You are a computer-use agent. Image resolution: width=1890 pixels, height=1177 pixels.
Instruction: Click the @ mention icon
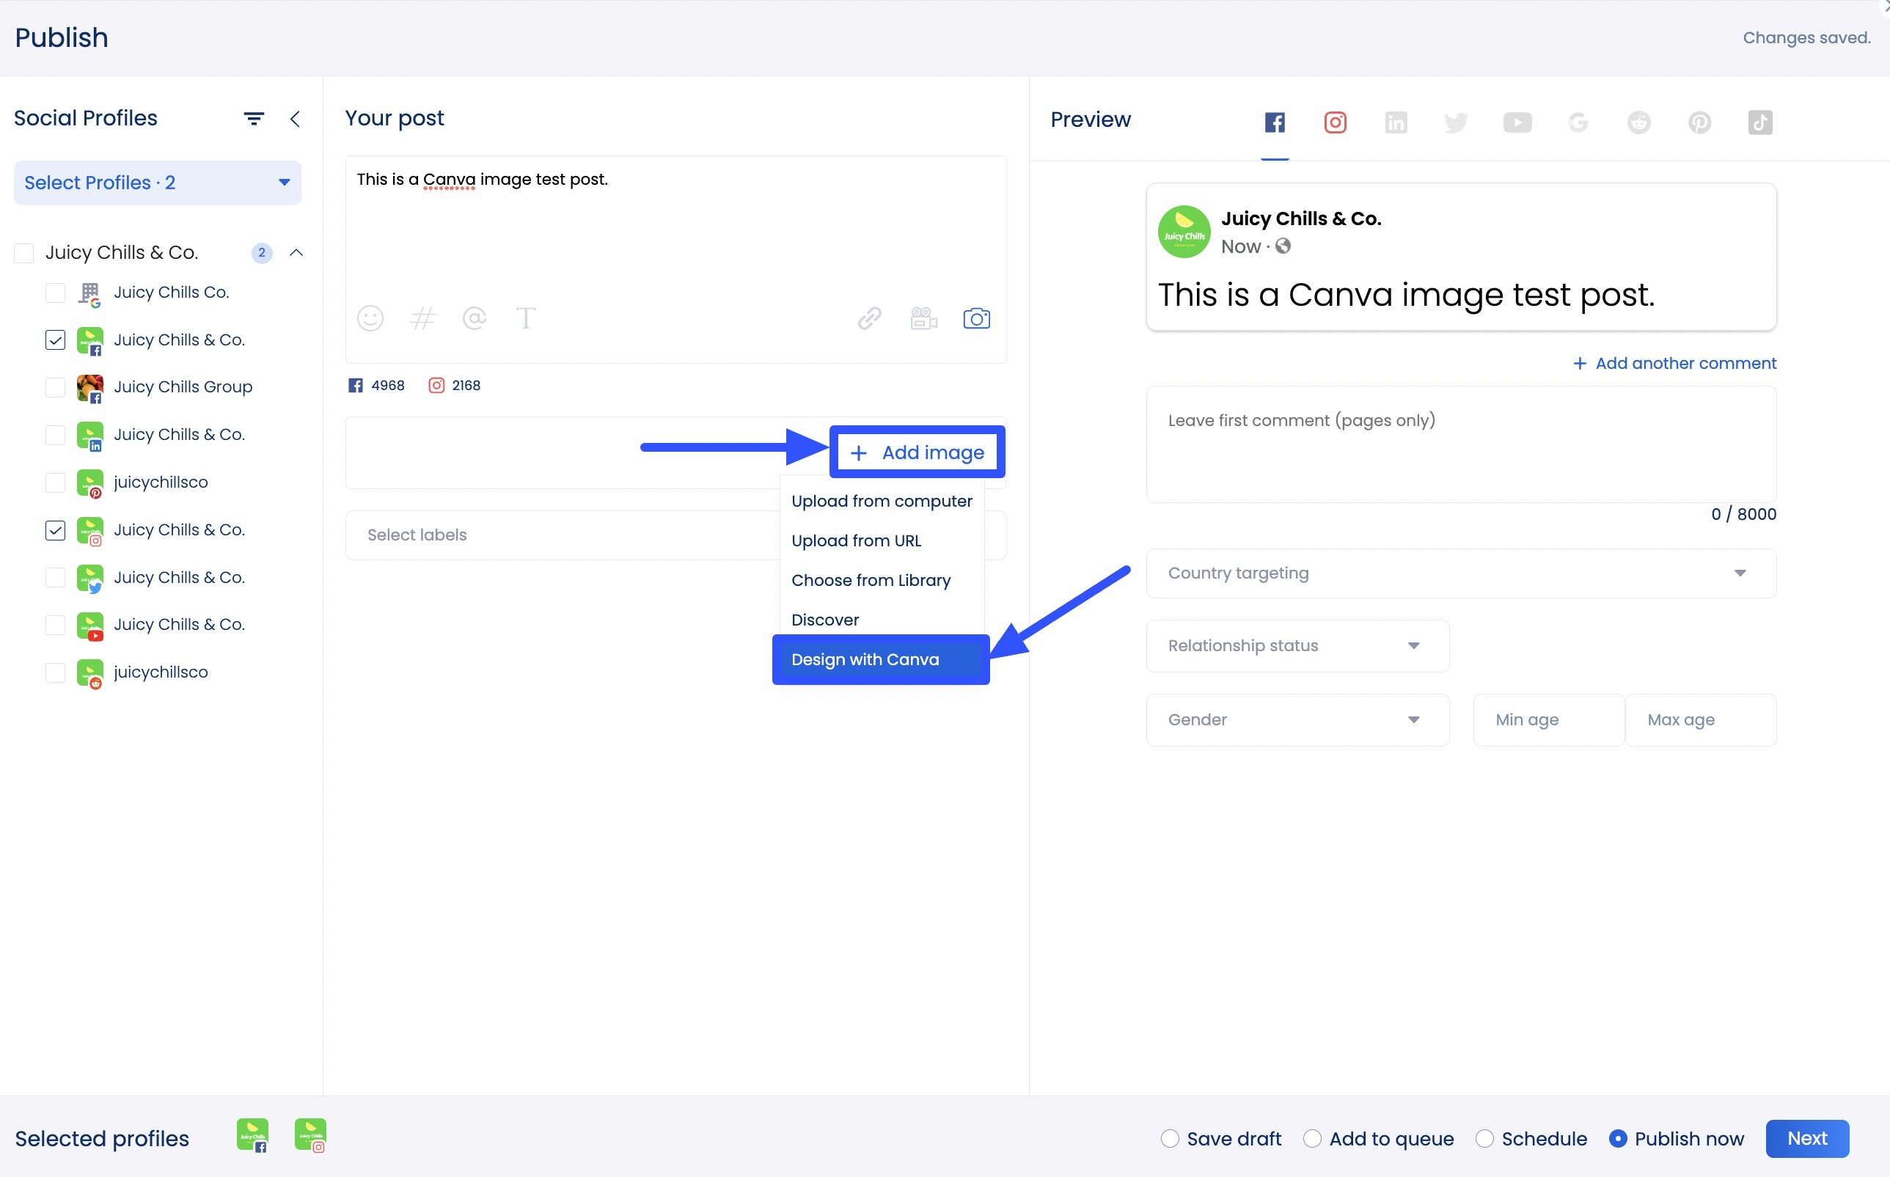coord(475,318)
